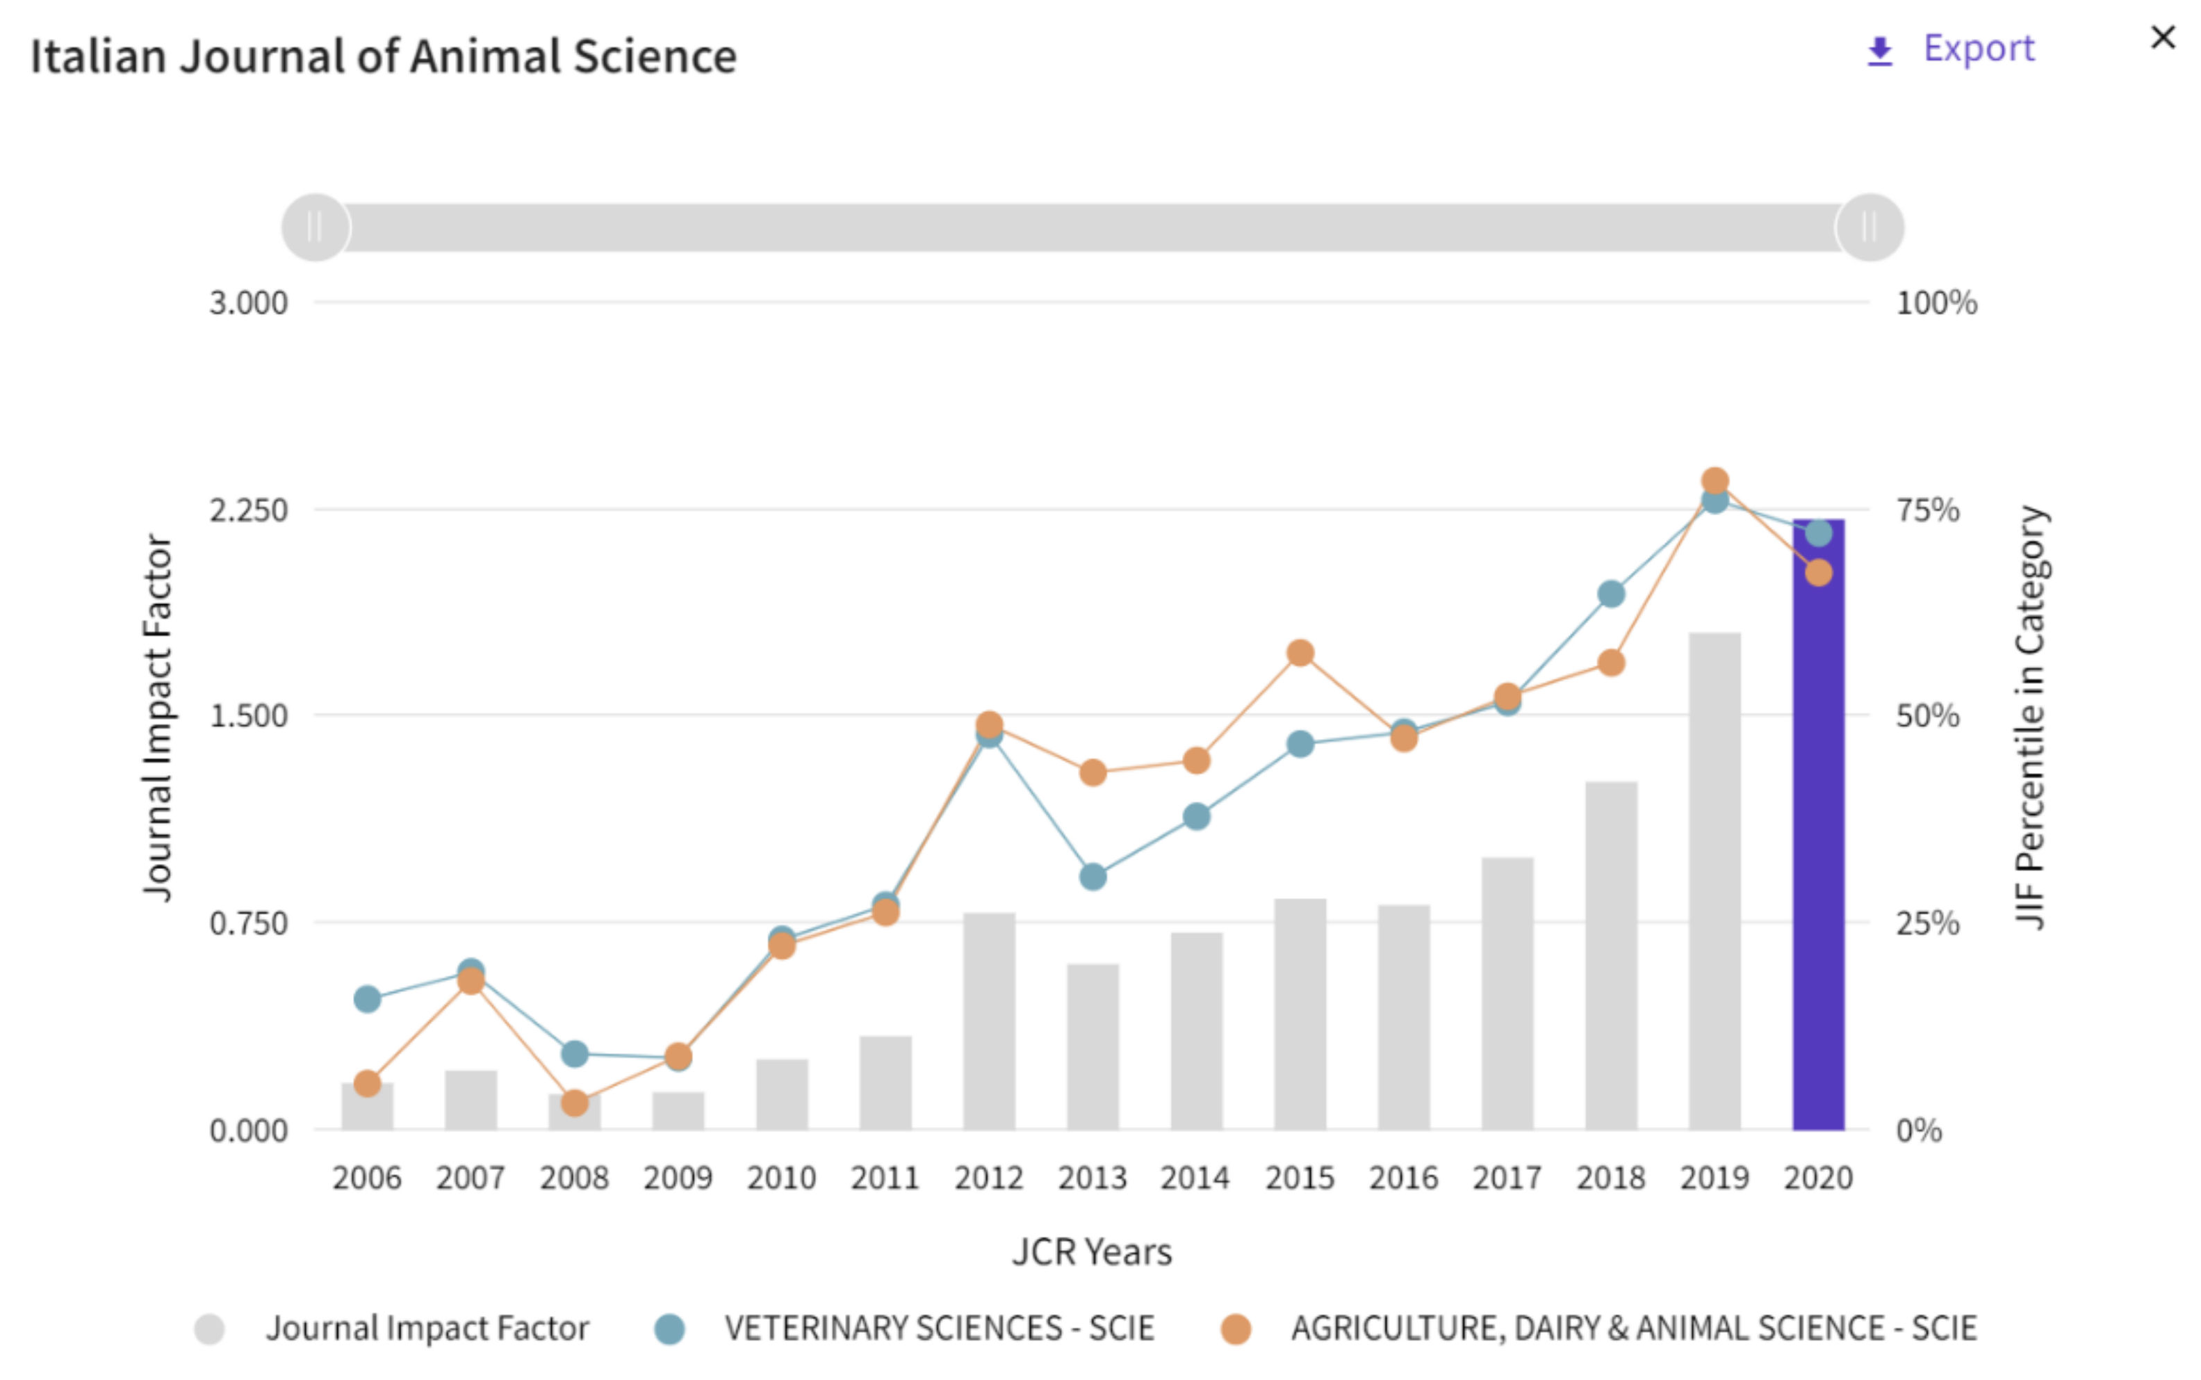Toggle Veterinary Sciences - SCIE legend series
This screenshot has width=2201, height=1380.
pyautogui.click(x=905, y=1328)
